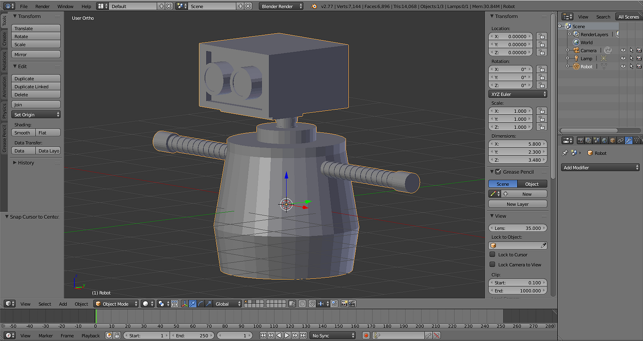Click the Duplicate Linked button
The width and height of the screenshot is (643, 341).
click(x=36, y=87)
